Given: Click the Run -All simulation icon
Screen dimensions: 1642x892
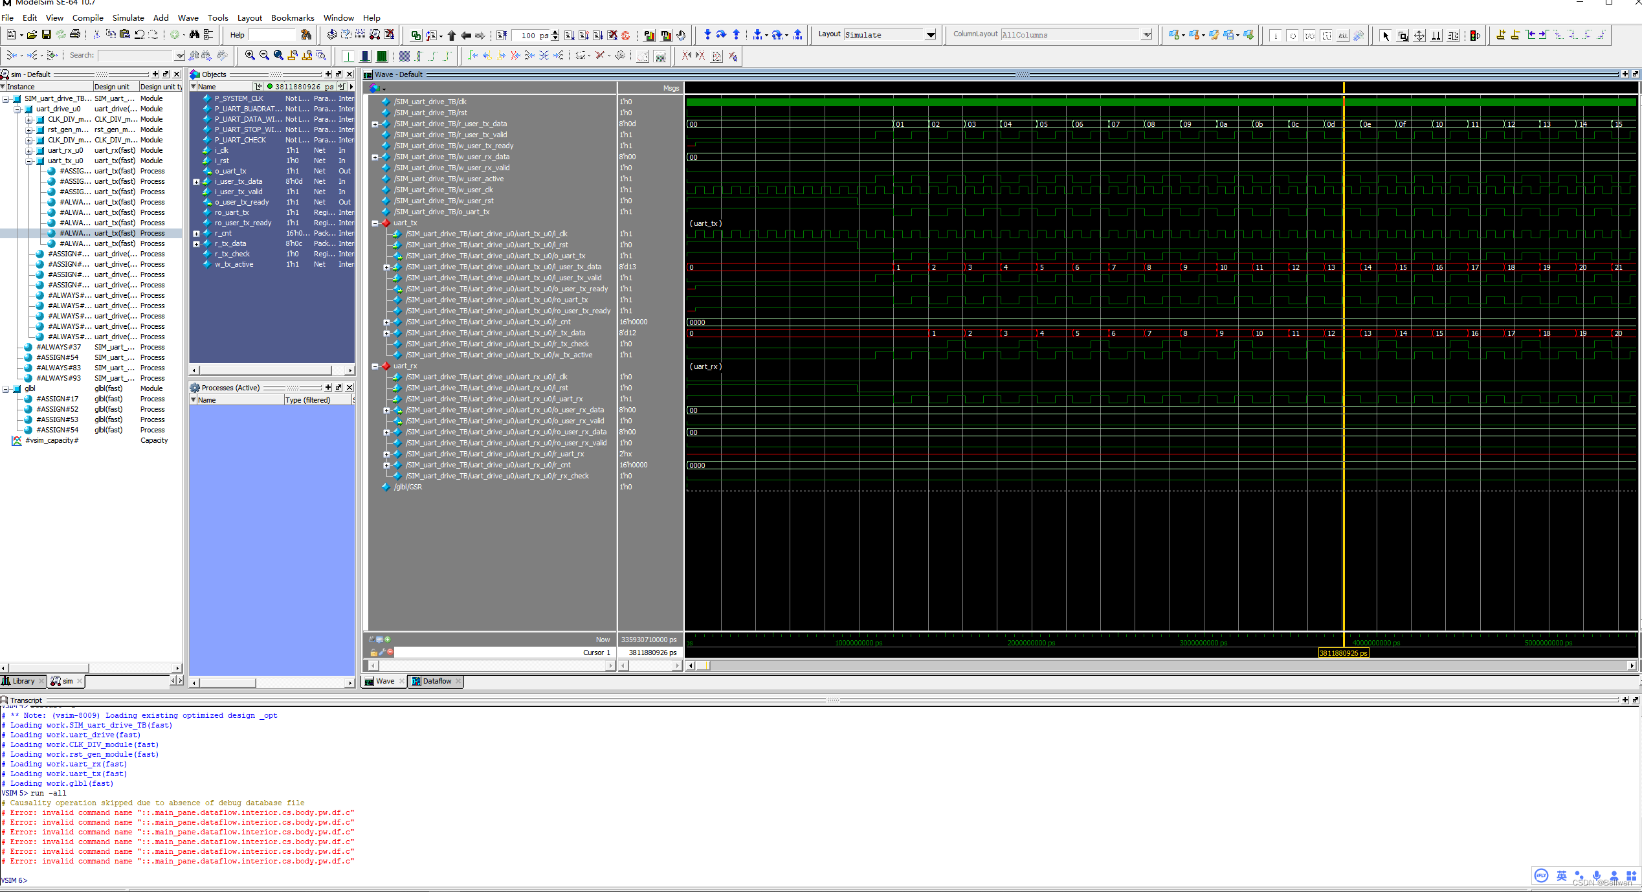Looking at the screenshot, I should click(x=599, y=36).
